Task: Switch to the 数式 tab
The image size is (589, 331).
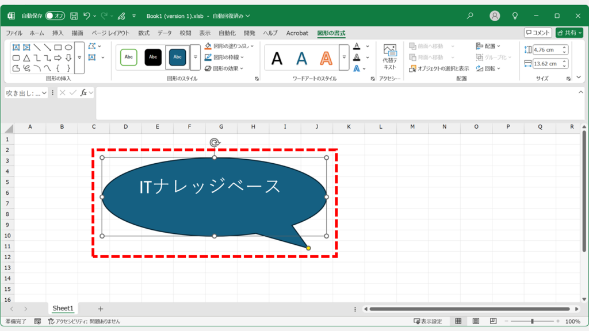Action: click(144, 33)
